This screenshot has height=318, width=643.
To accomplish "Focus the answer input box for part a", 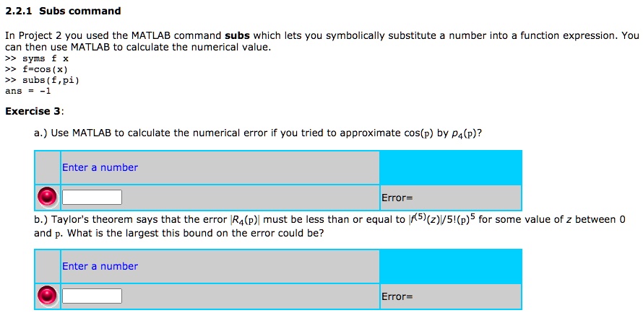I will pyautogui.click(x=92, y=197).
